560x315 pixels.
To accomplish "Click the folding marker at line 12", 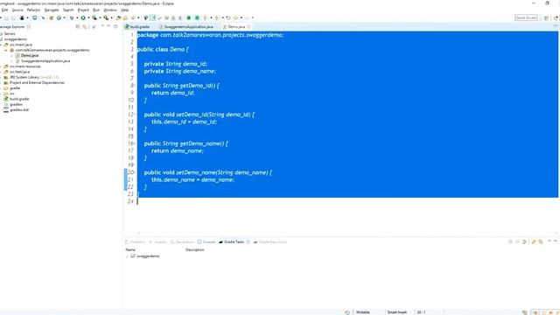I will point(134,115).
